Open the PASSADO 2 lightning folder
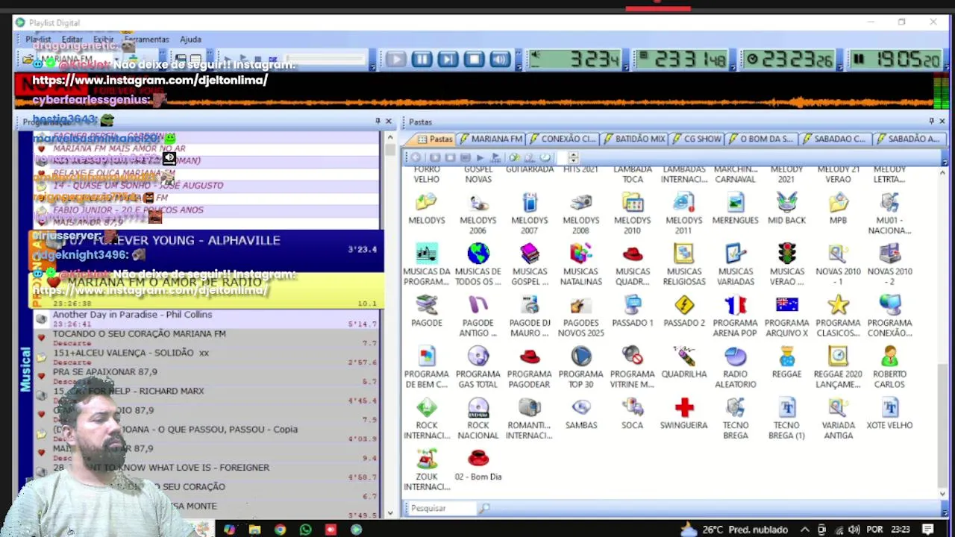The image size is (955, 537). coord(684,312)
